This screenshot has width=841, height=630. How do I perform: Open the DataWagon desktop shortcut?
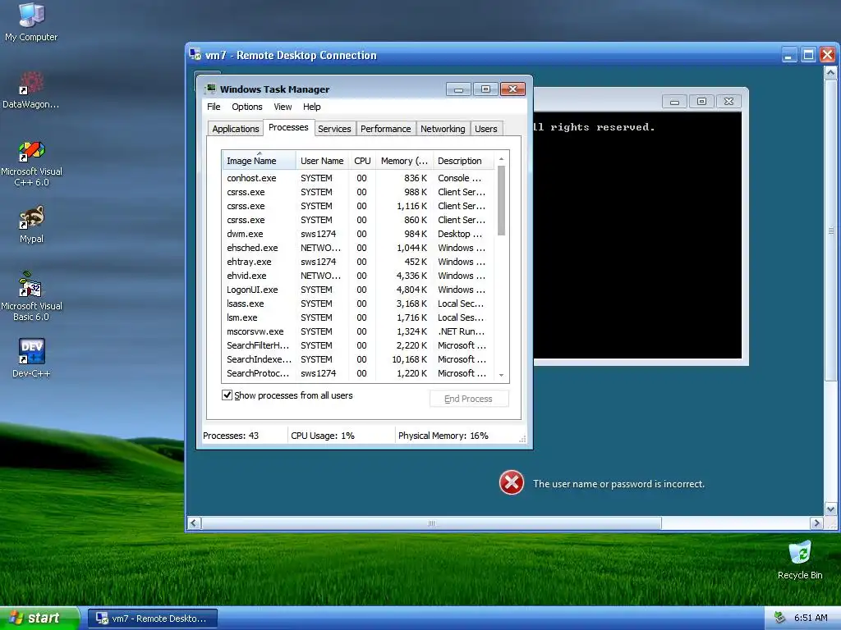click(31, 90)
